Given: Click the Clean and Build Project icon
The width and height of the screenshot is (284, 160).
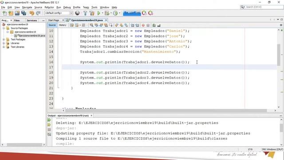Looking at the screenshot, I should click(x=92, y=13).
